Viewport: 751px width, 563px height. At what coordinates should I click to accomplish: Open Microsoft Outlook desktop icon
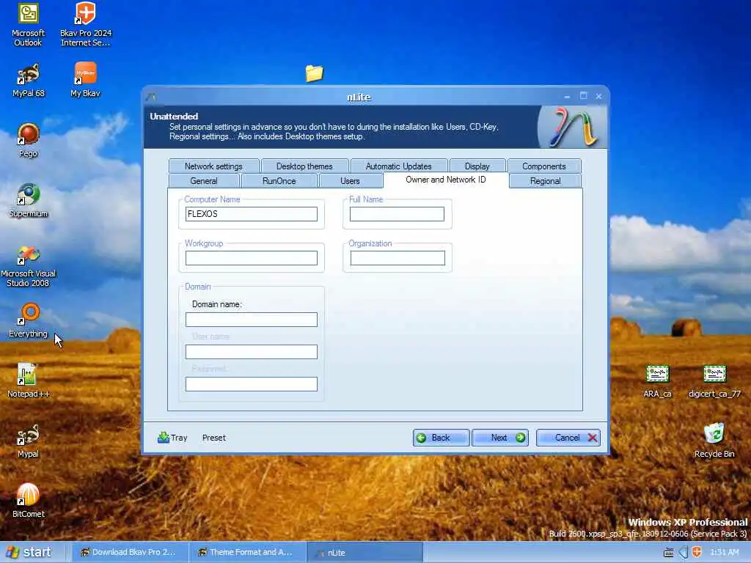pyautogui.click(x=29, y=25)
